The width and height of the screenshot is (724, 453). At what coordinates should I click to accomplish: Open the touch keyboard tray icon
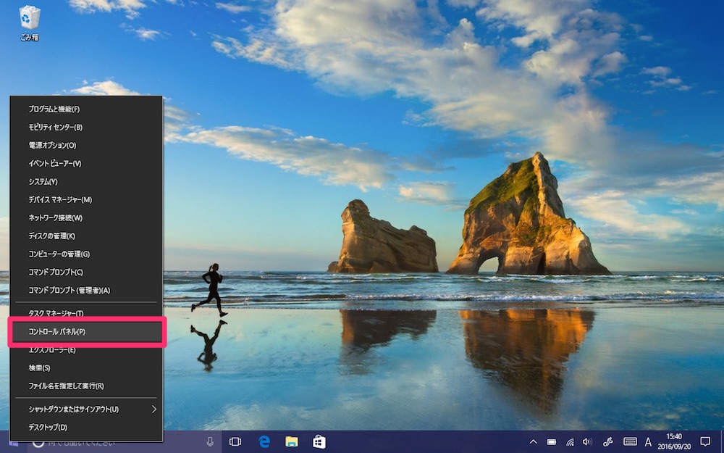tap(630, 442)
